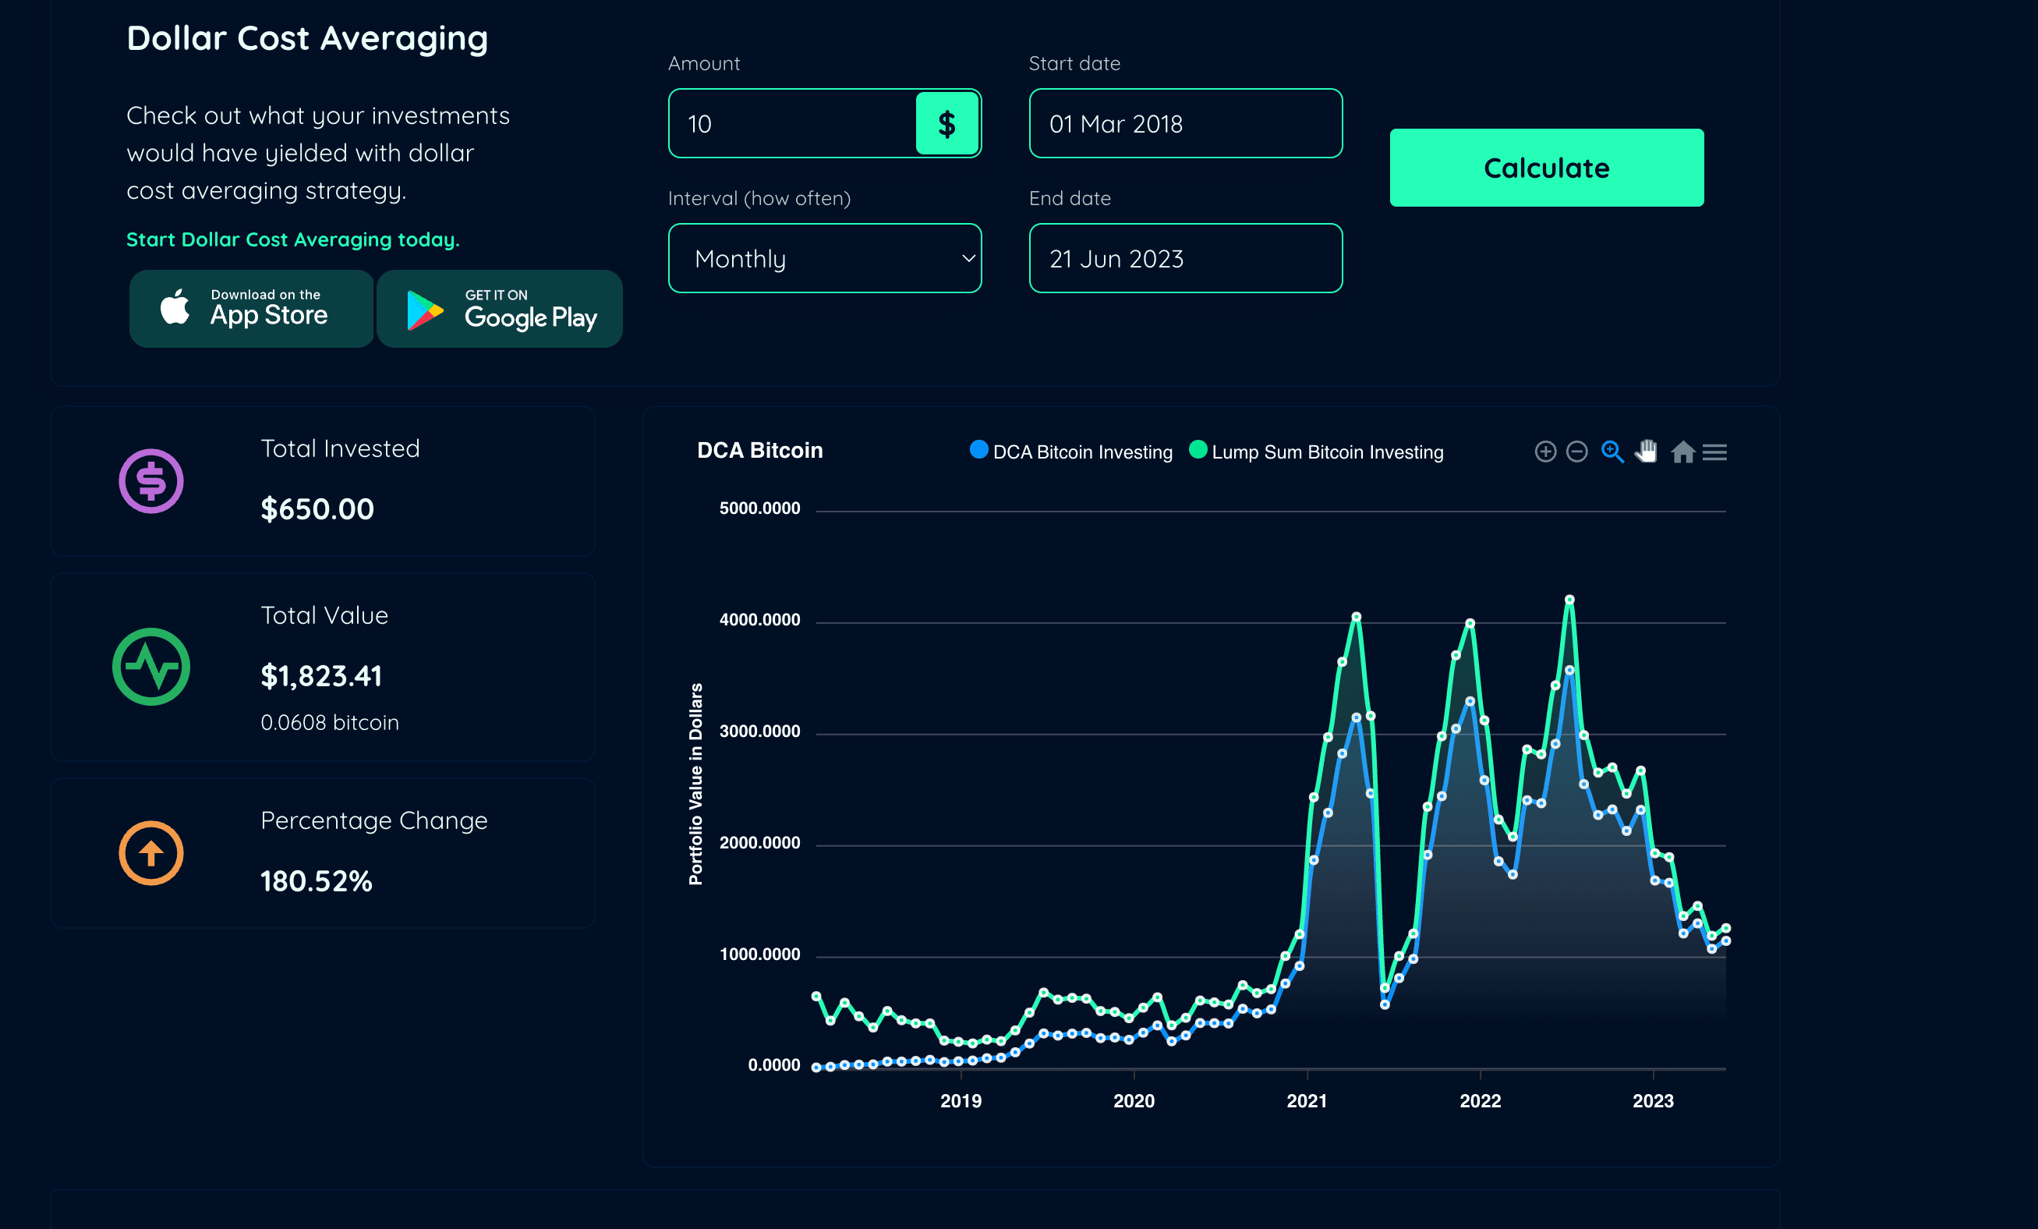Click the $650.00 total invested value

(x=317, y=509)
